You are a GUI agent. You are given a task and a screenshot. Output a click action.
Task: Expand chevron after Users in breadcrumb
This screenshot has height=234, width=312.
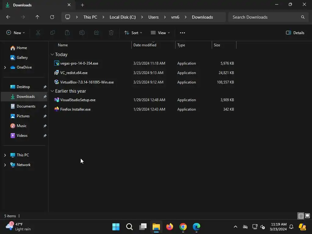[165, 17]
